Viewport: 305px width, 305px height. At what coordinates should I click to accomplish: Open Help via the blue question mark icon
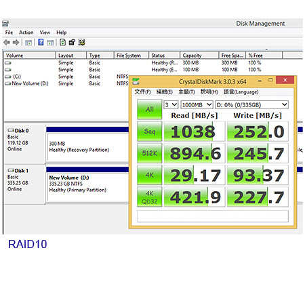point(41,42)
